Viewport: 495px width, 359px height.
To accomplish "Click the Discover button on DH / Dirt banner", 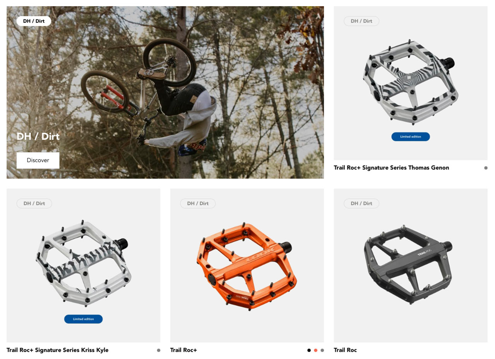I will 38,160.
